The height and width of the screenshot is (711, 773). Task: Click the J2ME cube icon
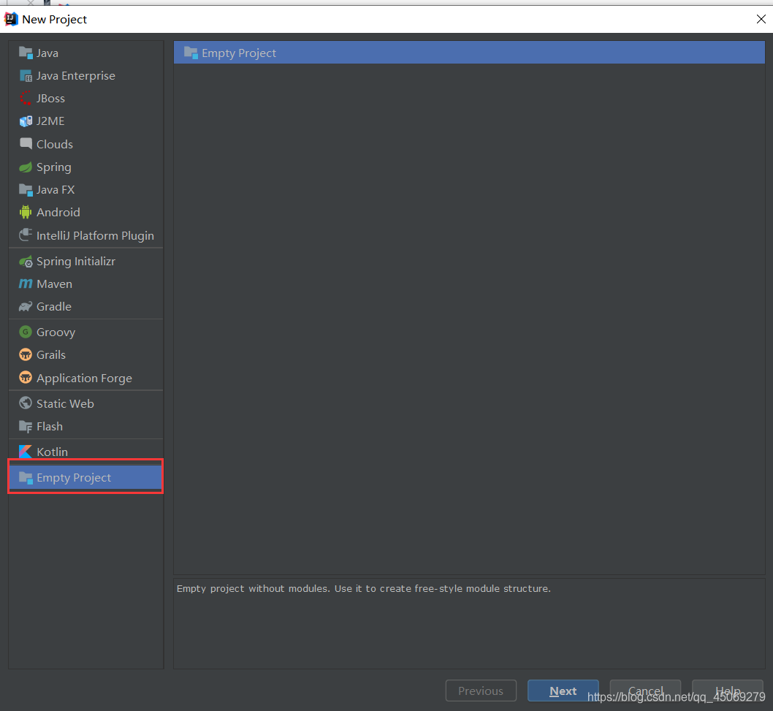26,121
